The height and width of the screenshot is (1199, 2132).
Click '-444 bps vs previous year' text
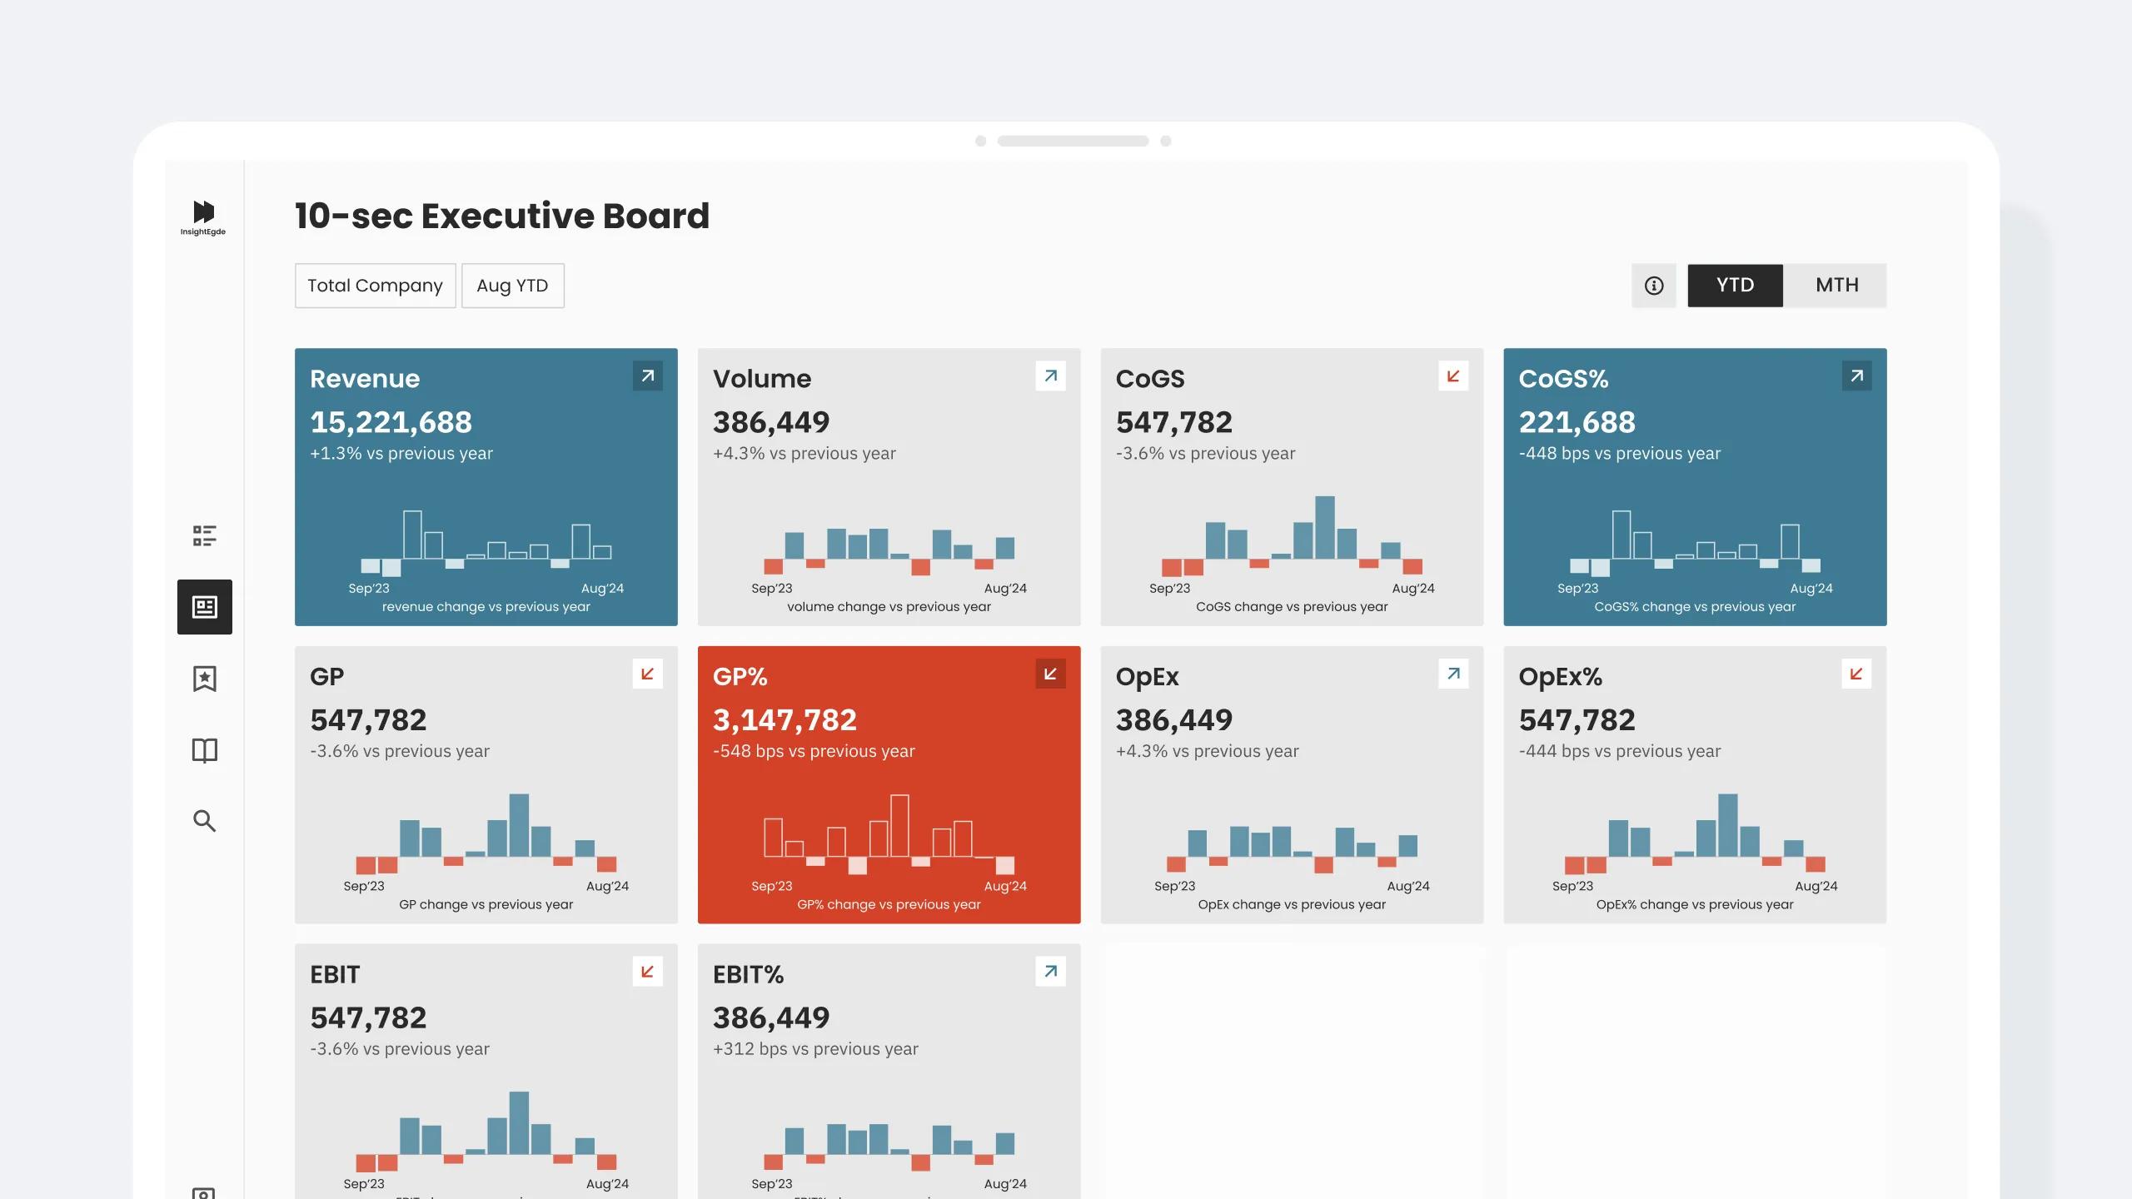[x=1620, y=752]
